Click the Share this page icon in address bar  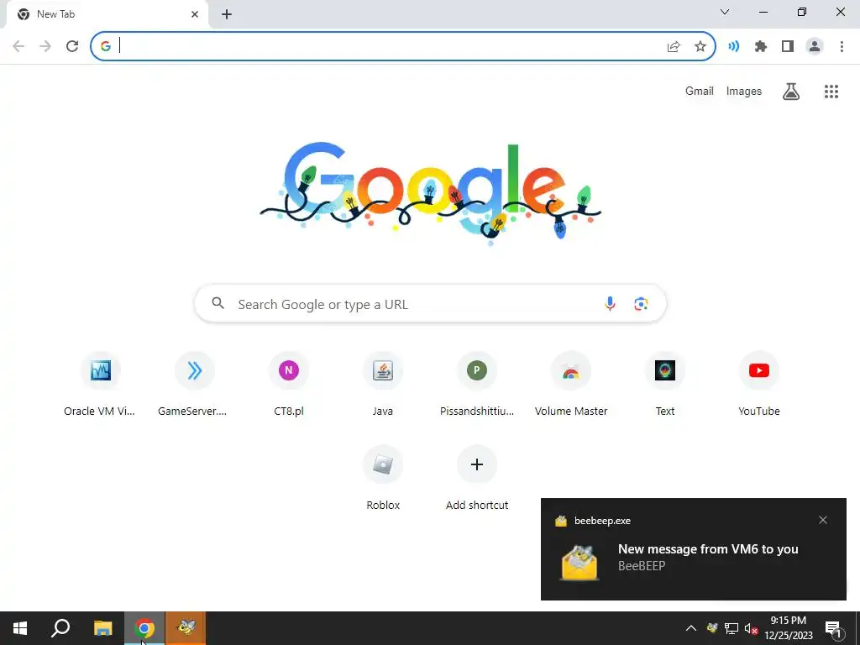pos(674,47)
